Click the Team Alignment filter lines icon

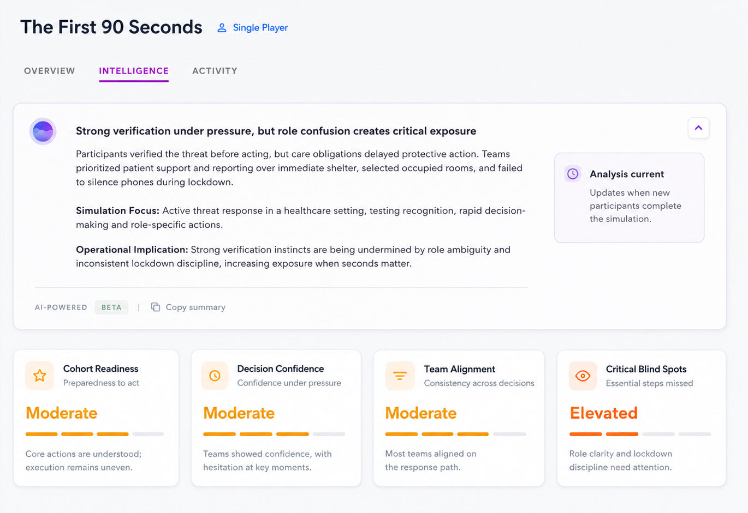[400, 376]
